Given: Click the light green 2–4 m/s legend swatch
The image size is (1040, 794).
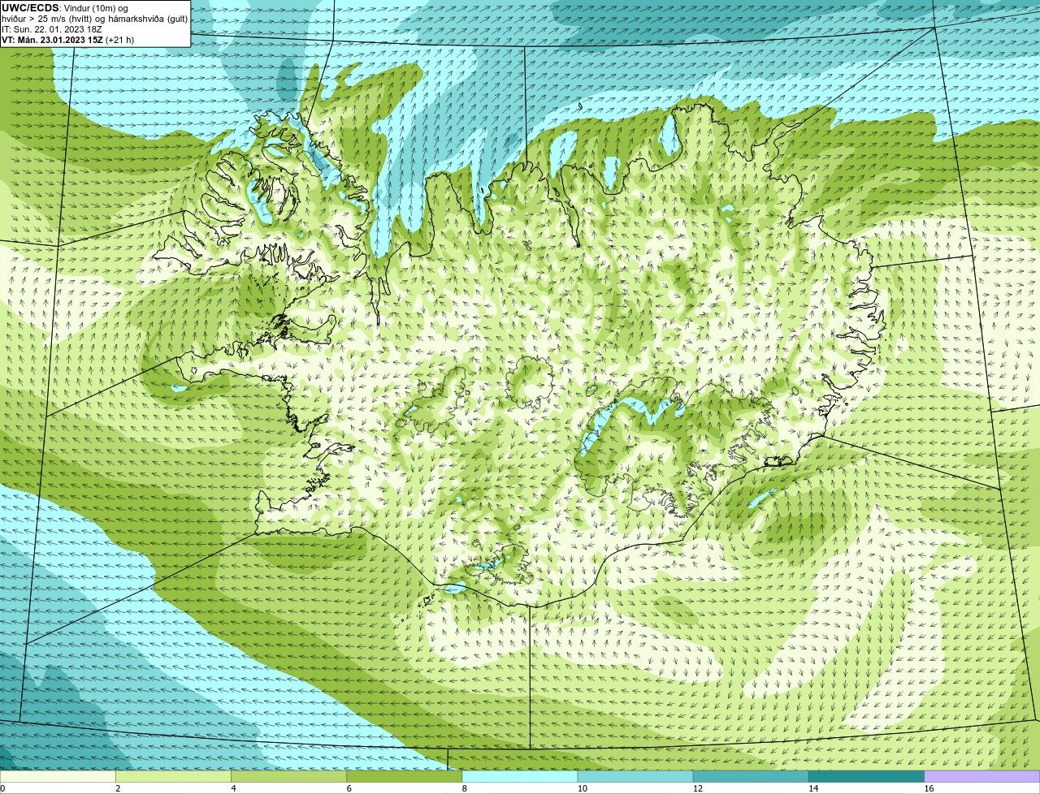Looking at the screenshot, I should [x=173, y=777].
